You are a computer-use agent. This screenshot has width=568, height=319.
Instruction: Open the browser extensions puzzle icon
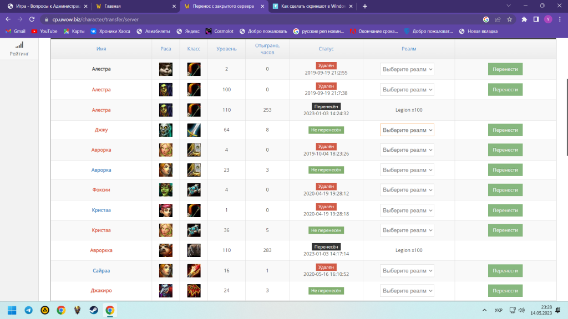(524, 19)
